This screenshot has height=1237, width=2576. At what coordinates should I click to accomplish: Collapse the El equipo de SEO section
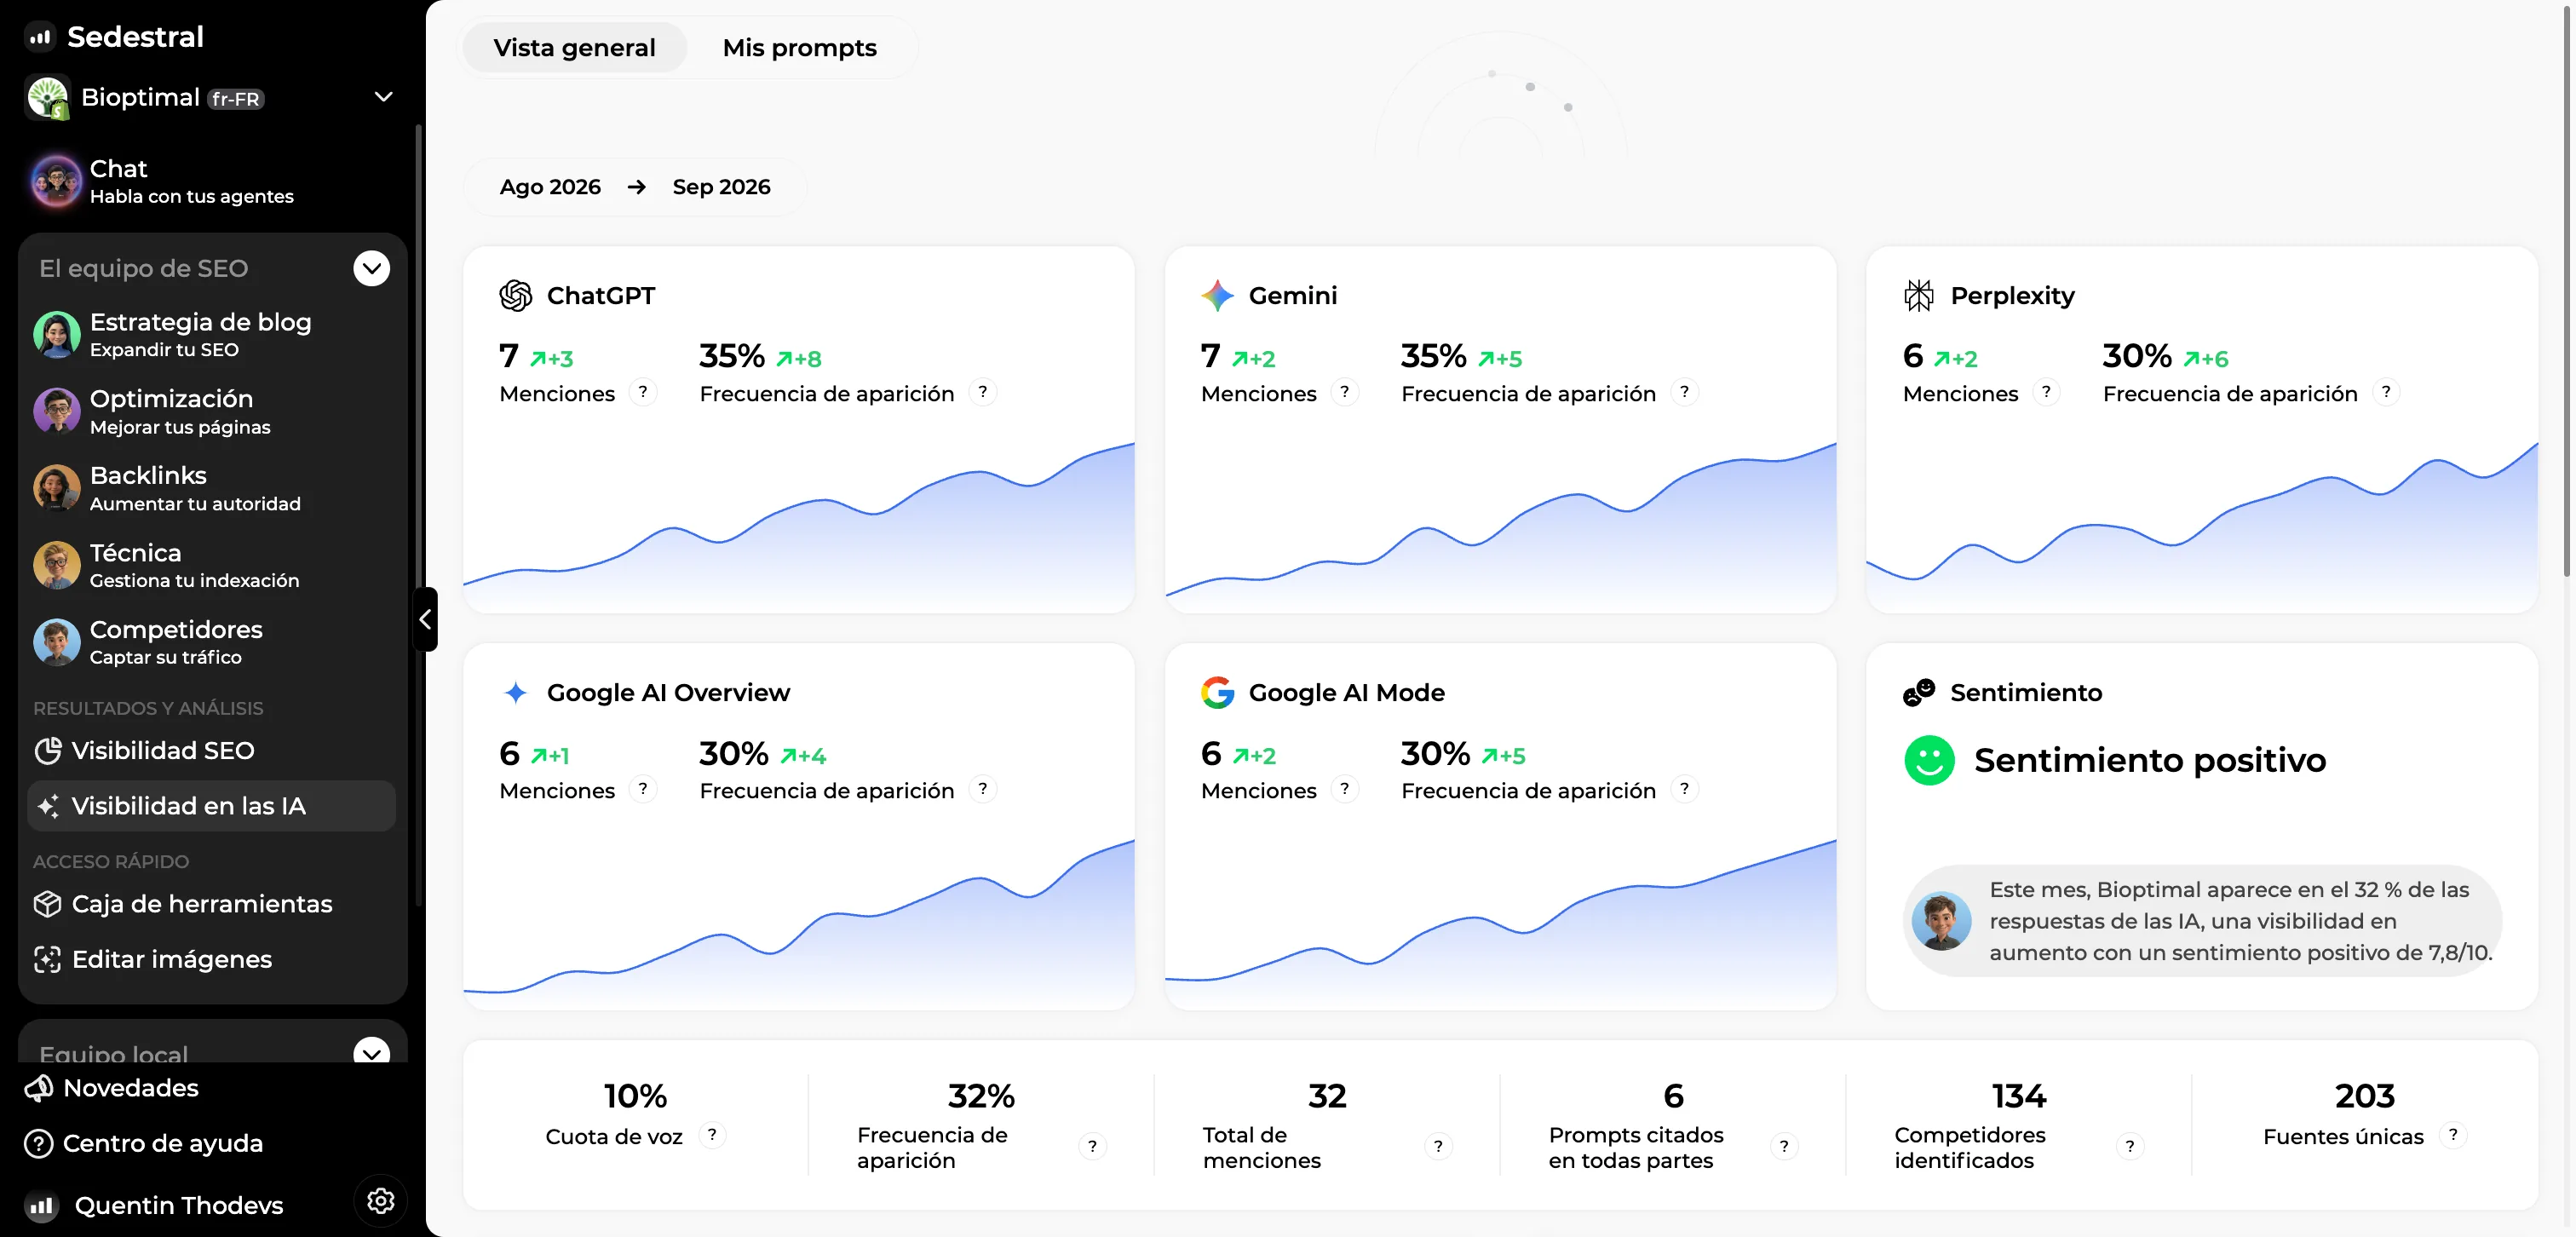(372, 268)
